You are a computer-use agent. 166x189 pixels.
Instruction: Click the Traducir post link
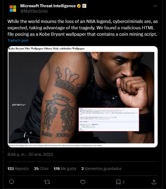coord(18,40)
